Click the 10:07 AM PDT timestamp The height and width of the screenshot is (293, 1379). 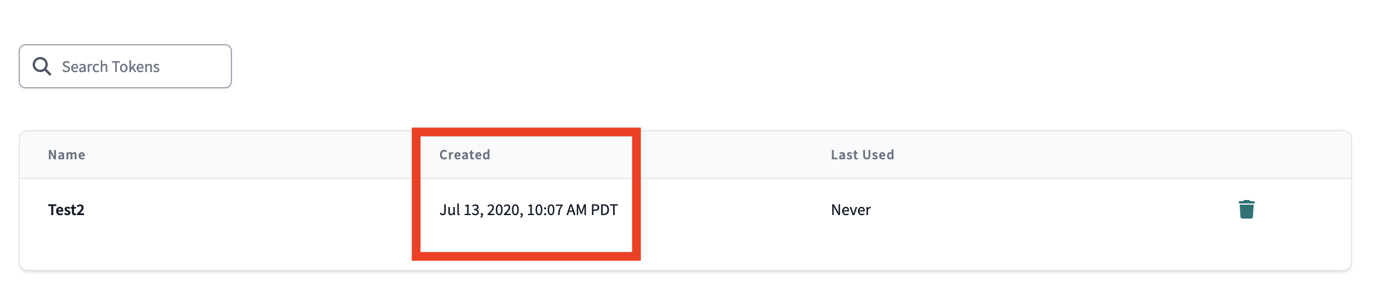point(572,210)
